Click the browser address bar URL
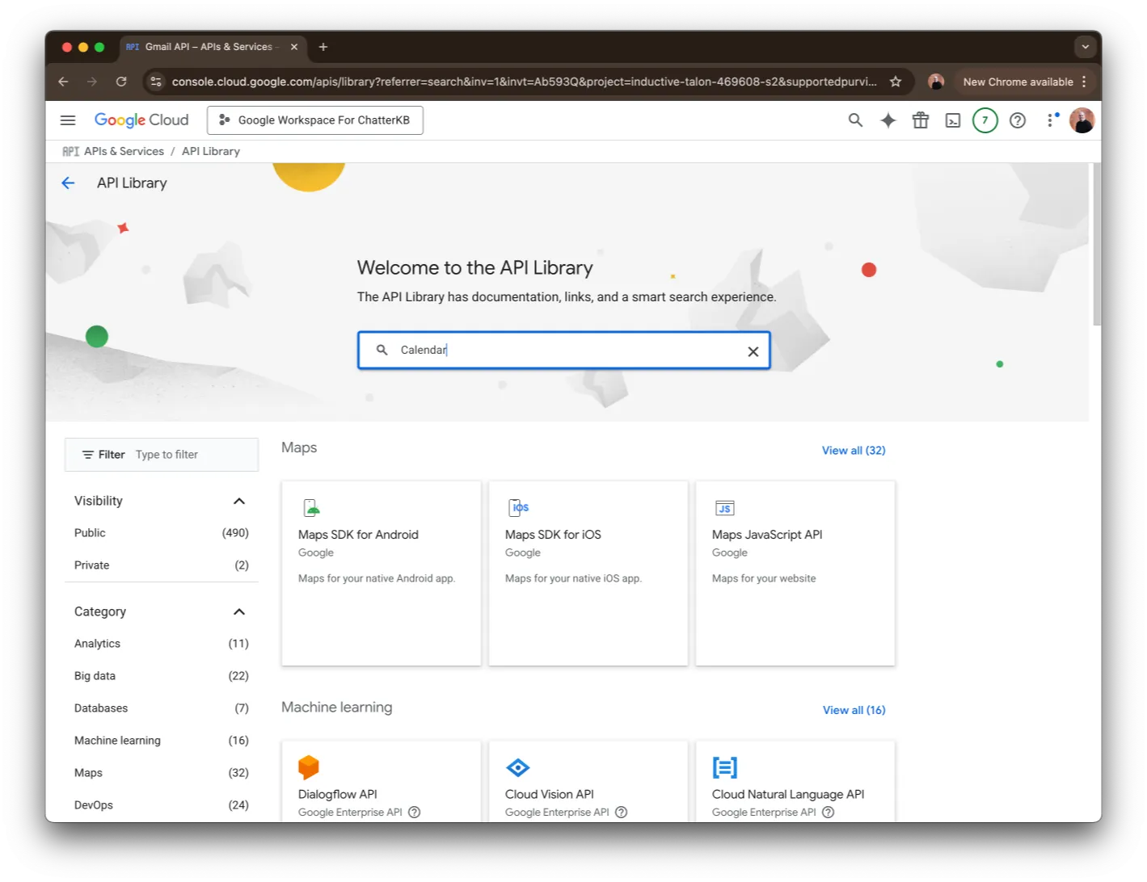 [524, 82]
